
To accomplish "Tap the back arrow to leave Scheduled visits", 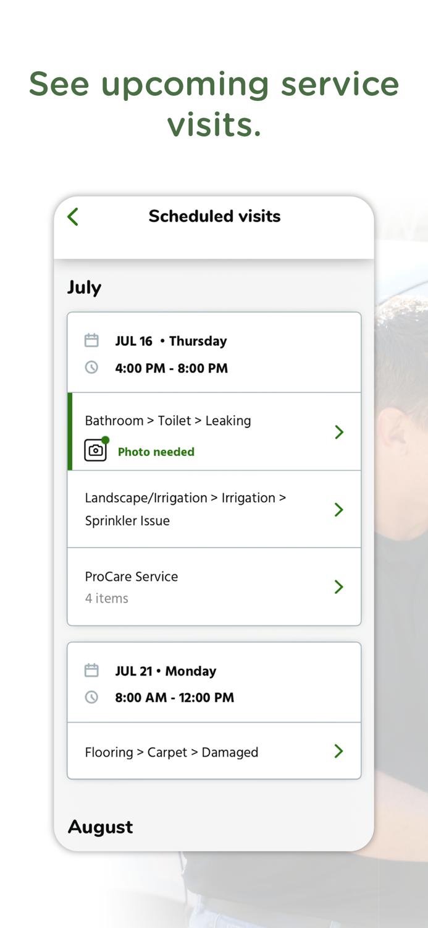I will (72, 217).
